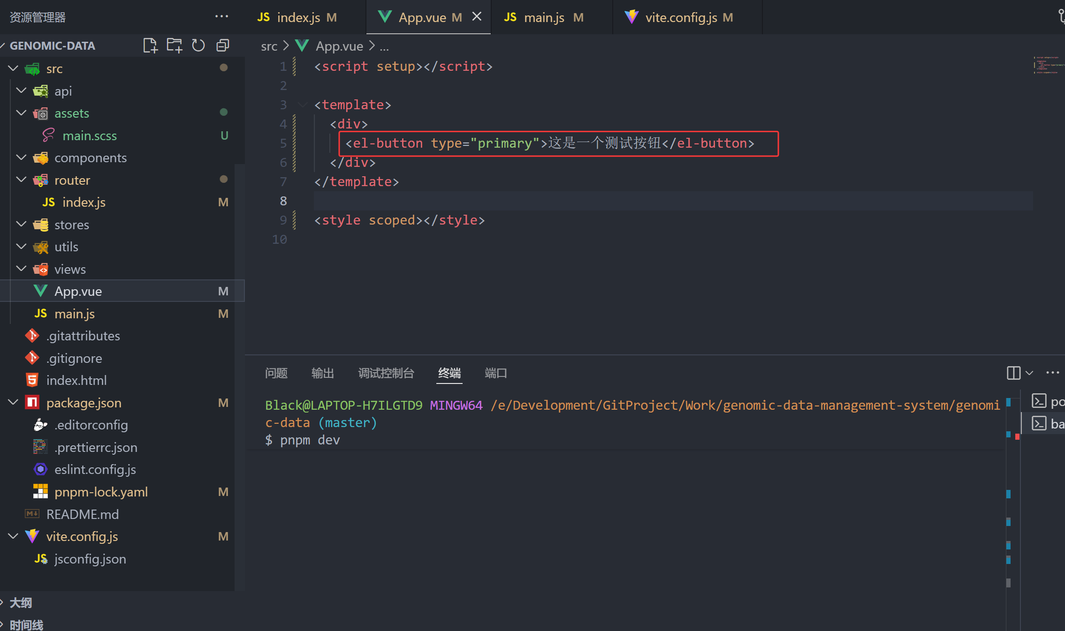Fold the template block on line 3

[x=303, y=105]
